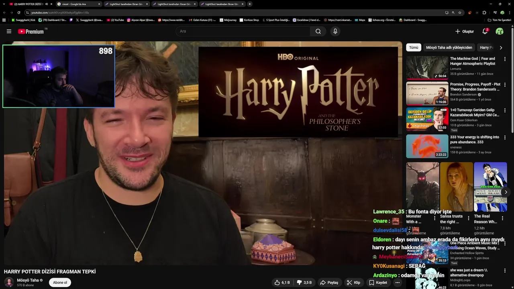Click the zoom magnifier in address bar

453,12
